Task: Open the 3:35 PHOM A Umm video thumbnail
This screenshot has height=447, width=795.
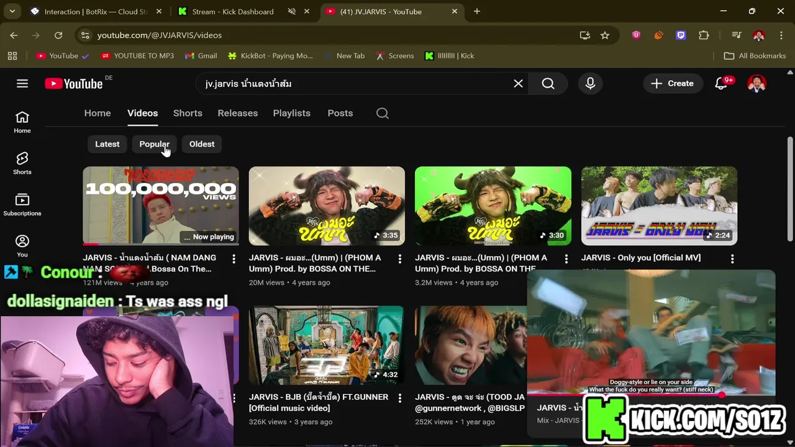Action: click(327, 205)
